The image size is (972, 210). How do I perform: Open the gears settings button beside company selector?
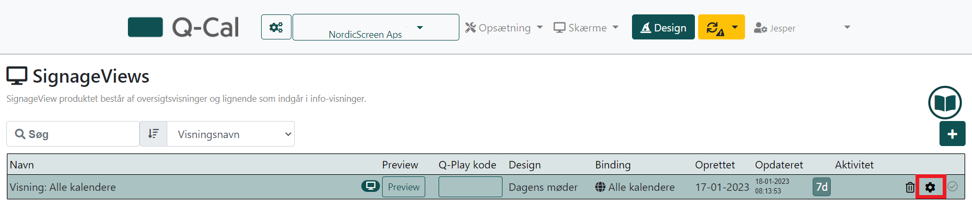point(276,27)
